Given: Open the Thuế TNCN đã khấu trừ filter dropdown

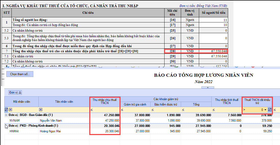Looking at the screenshot, I should pos(266,110).
